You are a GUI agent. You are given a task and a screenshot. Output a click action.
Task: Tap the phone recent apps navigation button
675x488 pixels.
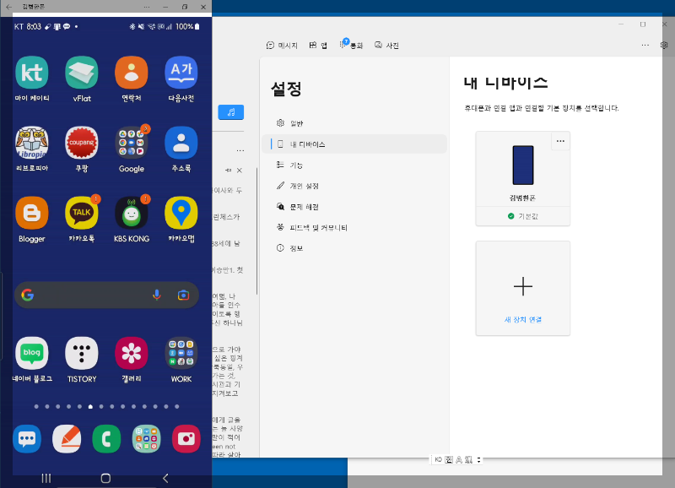(x=46, y=478)
